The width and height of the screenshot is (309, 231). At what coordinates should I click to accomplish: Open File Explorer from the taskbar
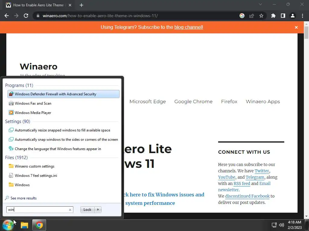(24, 225)
